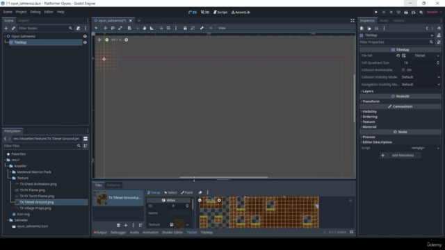Open the Output bottom panel

(x=100, y=233)
